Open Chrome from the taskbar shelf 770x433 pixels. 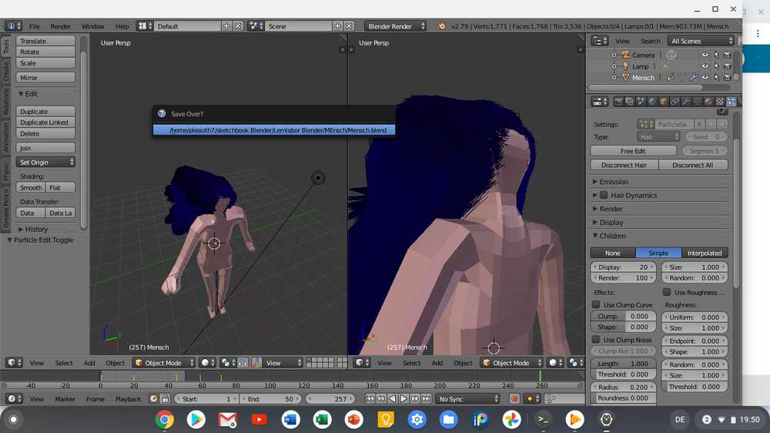(x=164, y=420)
